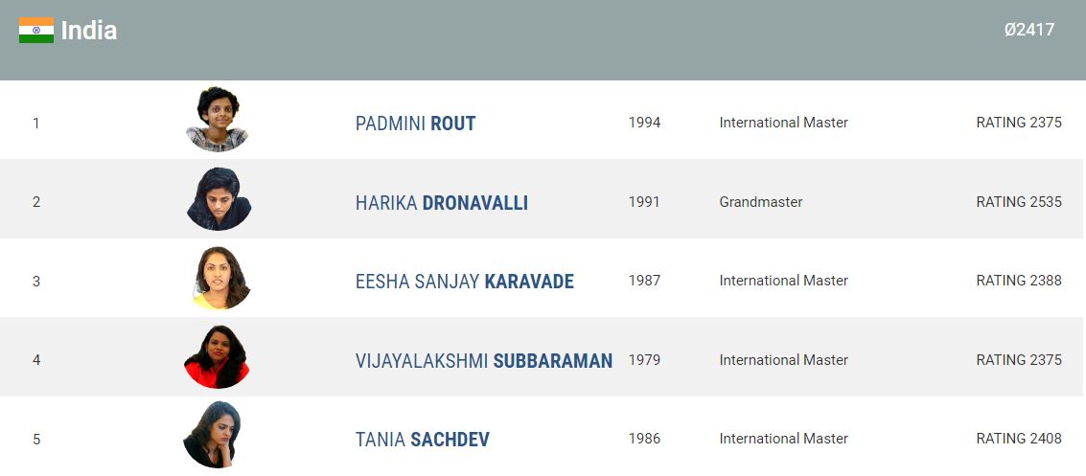Open the India team header title
Screen dimensions: 1086x476
pyautogui.click(x=88, y=31)
